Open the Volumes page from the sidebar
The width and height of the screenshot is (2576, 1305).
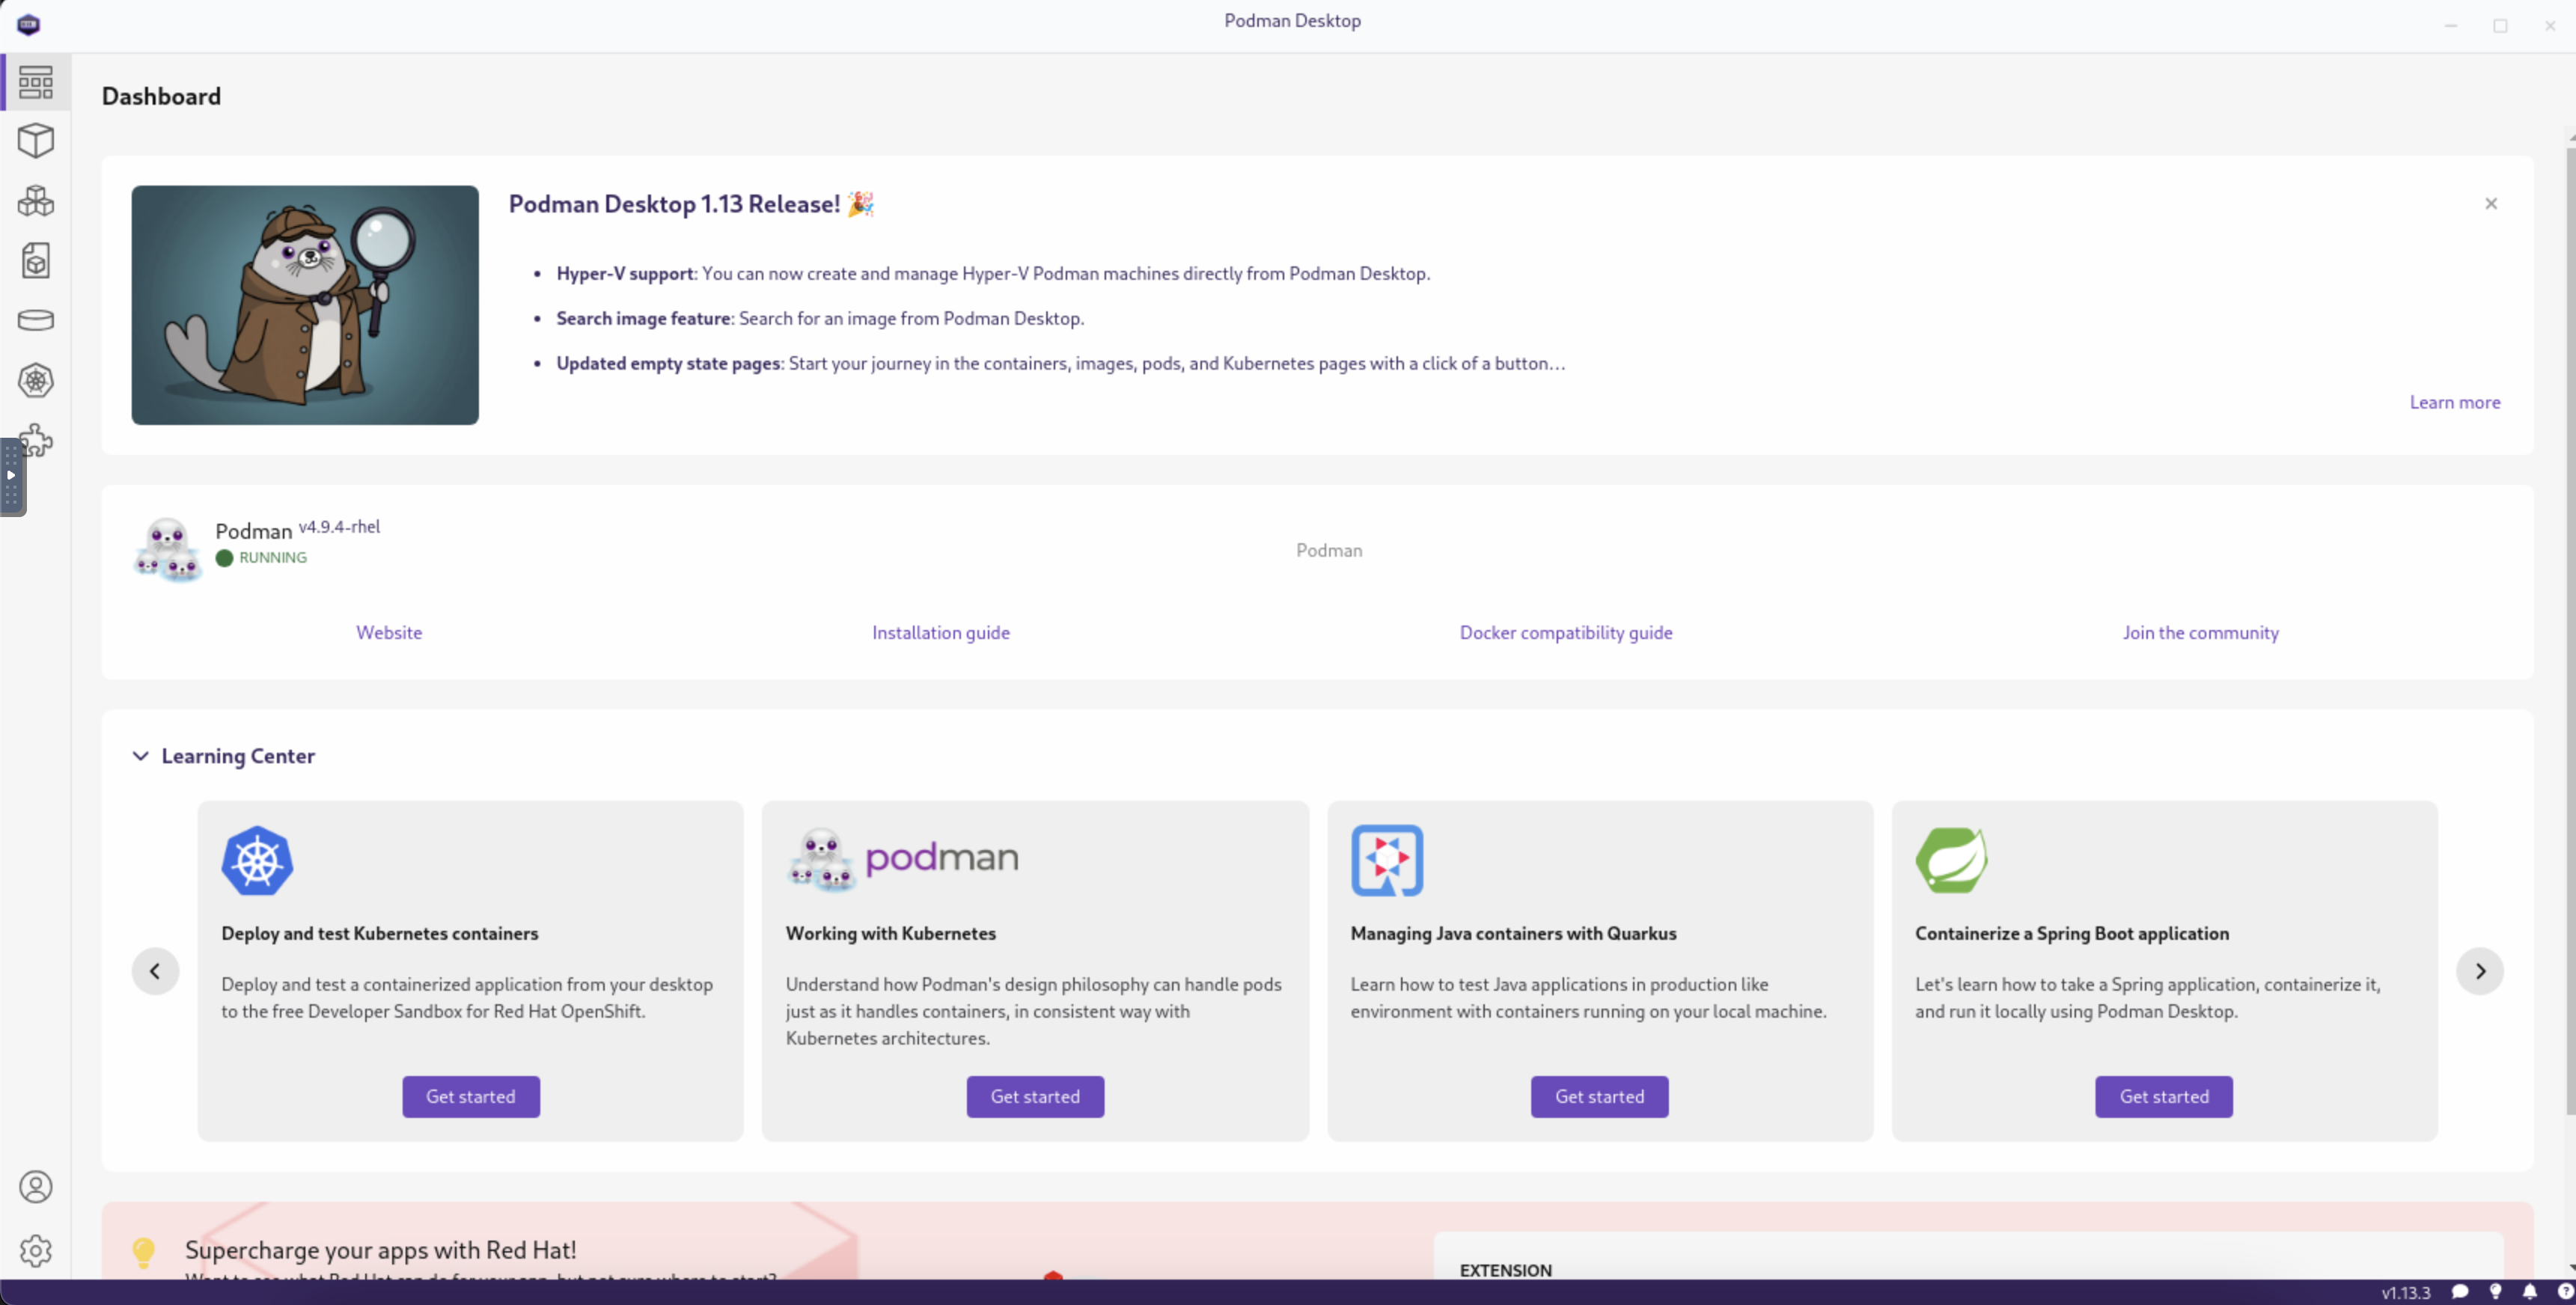pos(36,320)
